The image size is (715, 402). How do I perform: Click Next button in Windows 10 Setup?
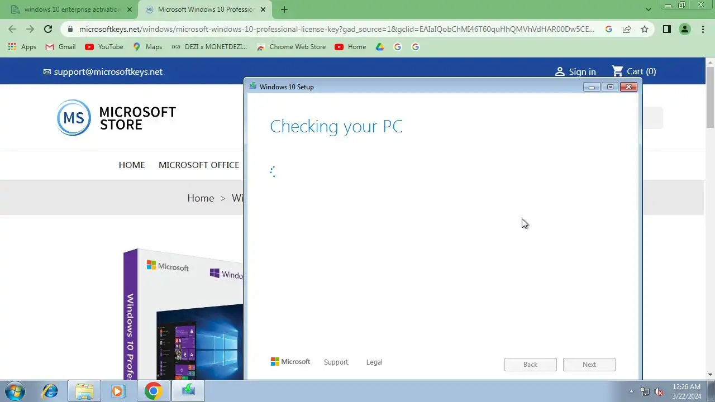tap(589, 365)
